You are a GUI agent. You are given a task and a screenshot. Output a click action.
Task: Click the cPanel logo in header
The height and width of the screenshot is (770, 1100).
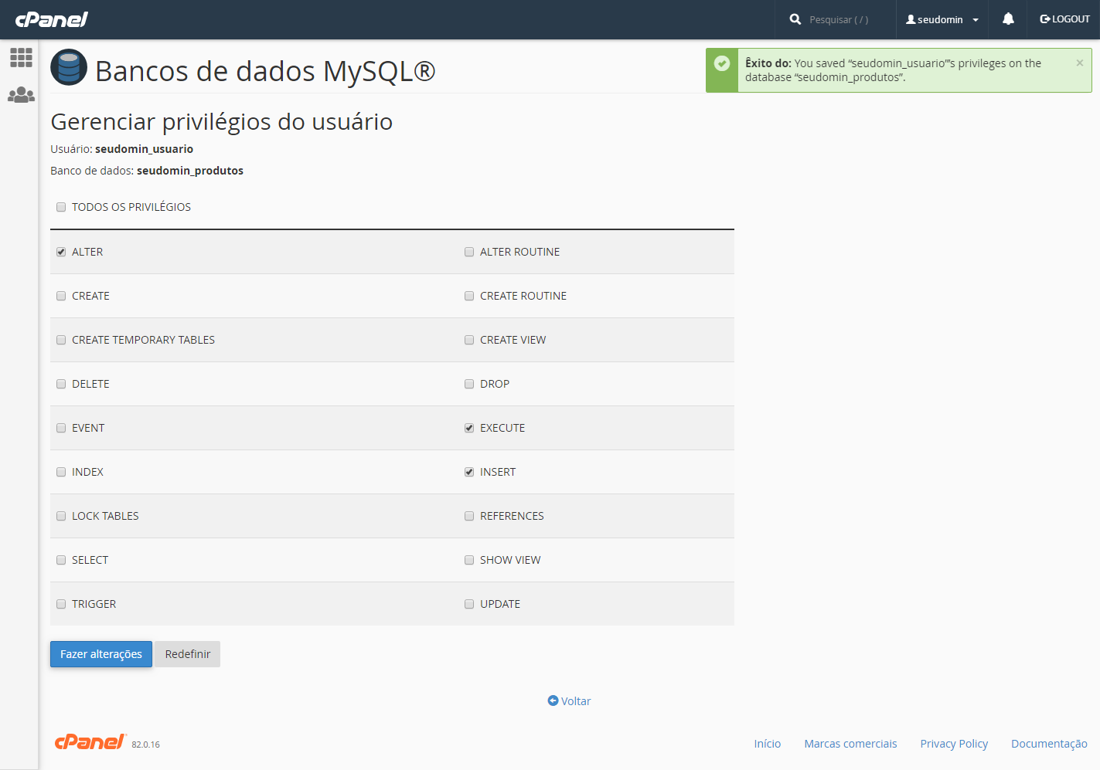click(51, 19)
